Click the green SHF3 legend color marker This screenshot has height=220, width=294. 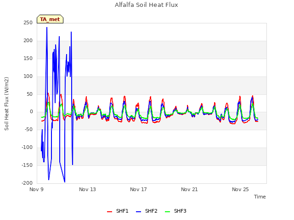point(167,212)
